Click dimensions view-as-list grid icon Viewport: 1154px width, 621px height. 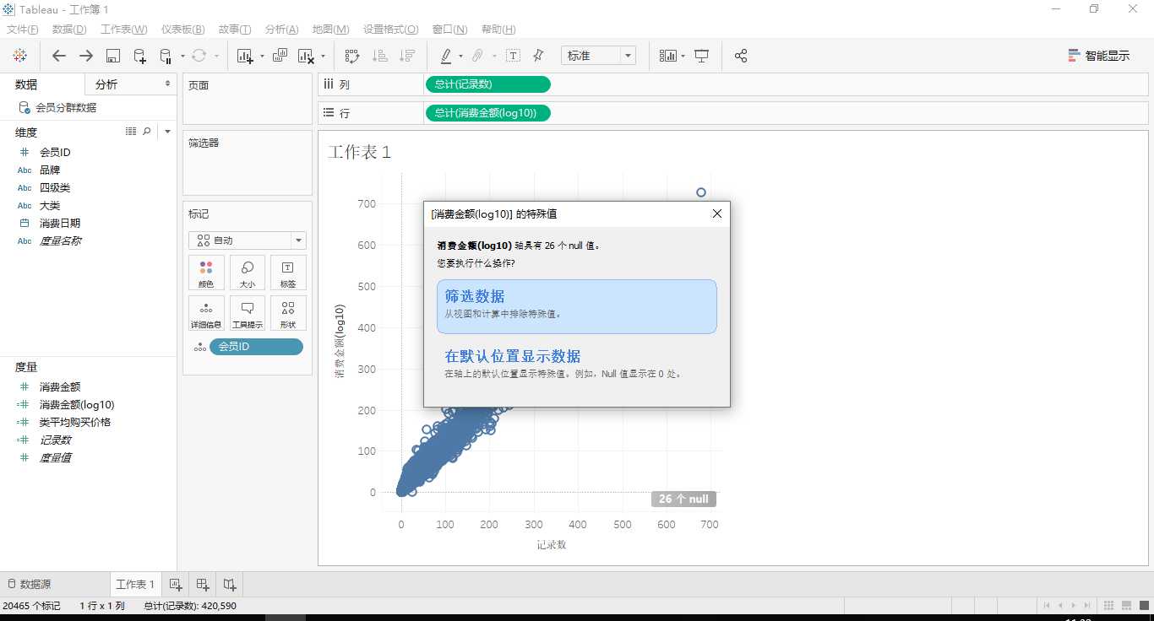click(131, 132)
